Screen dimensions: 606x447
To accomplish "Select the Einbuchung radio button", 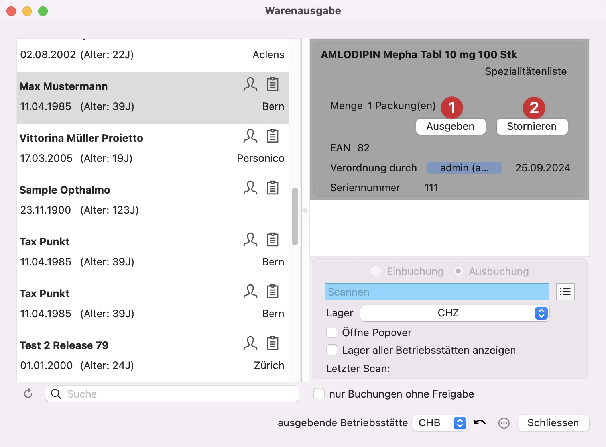I will pos(376,271).
